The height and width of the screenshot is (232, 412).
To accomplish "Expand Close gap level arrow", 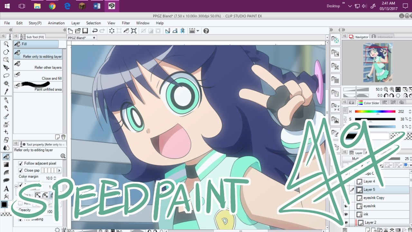I will coord(59,170).
